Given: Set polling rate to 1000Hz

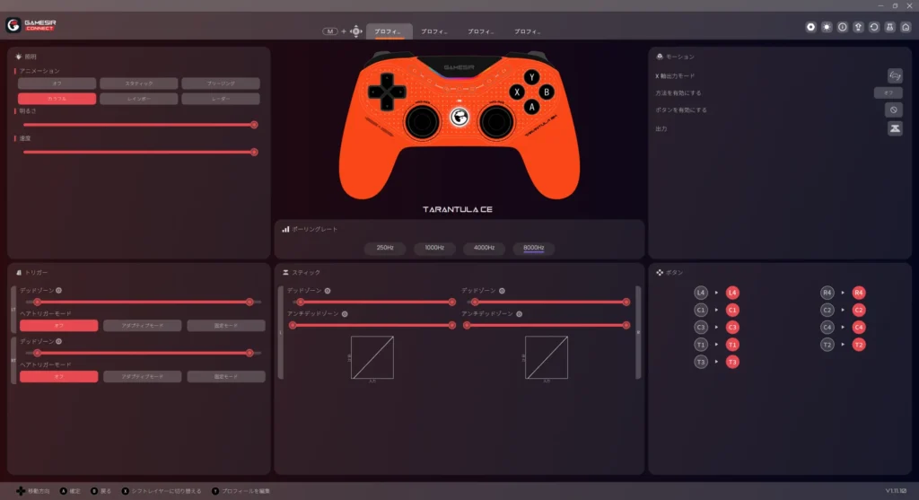Looking at the screenshot, I should click(x=434, y=248).
